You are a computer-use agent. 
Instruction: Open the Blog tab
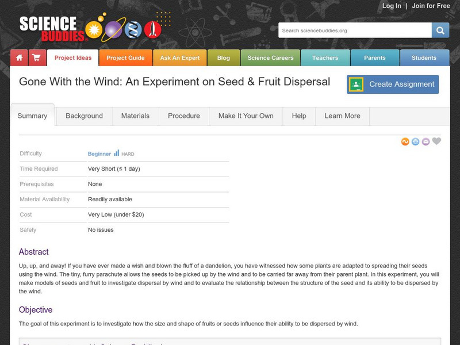(224, 58)
